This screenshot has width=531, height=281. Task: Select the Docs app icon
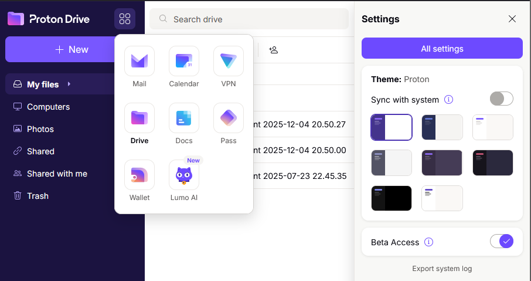(184, 118)
